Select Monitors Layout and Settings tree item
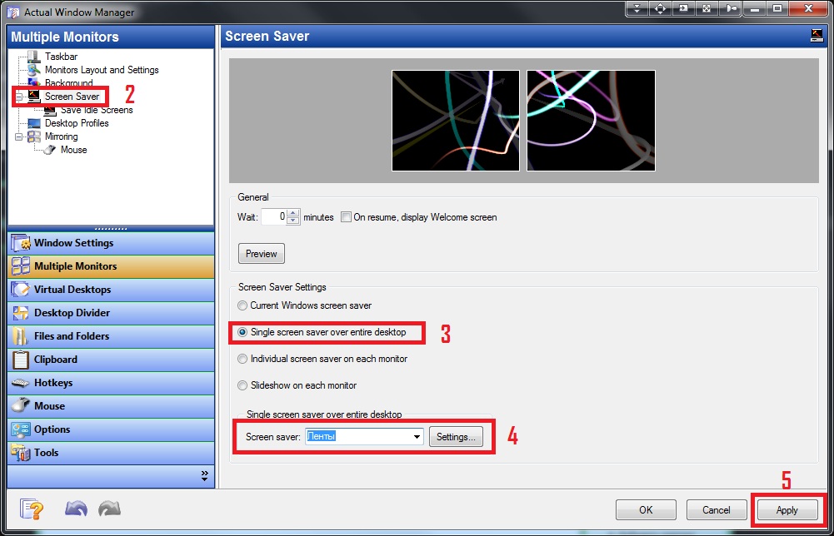Viewport: 834px width, 536px height. 102,70
